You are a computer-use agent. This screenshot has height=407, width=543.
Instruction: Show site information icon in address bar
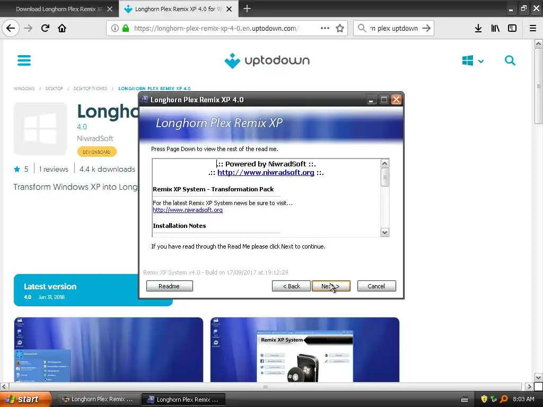click(x=115, y=28)
